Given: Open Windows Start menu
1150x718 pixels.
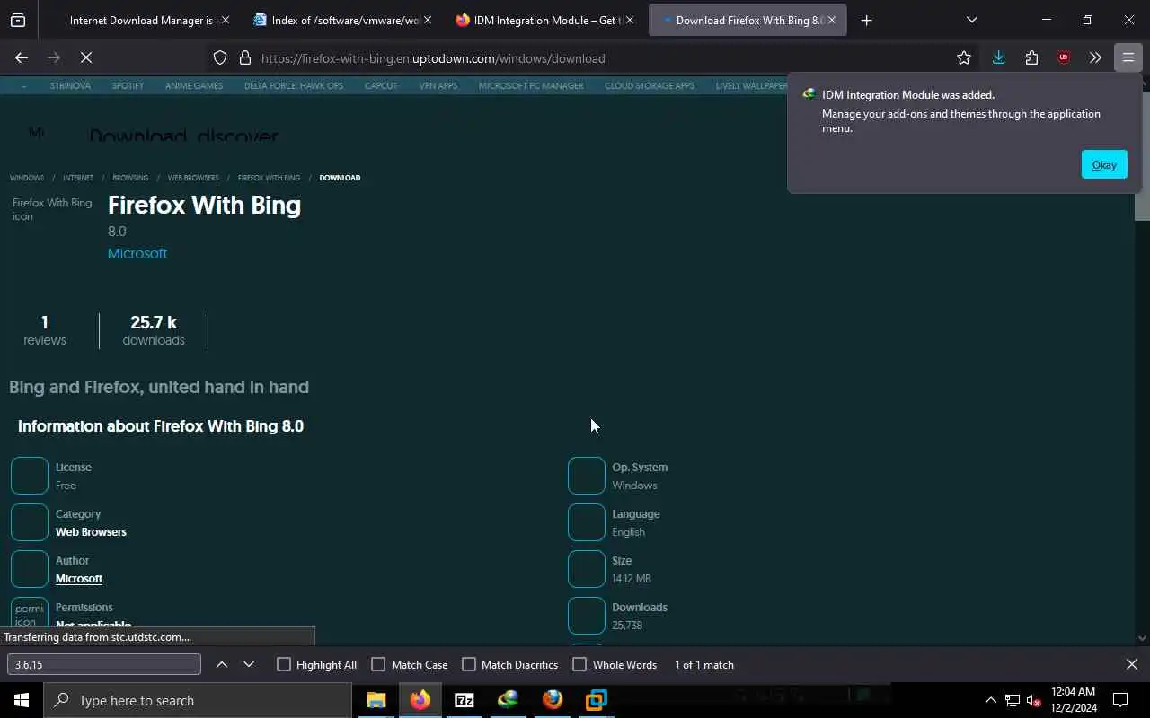Looking at the screenshot, I should pos(22,700).
